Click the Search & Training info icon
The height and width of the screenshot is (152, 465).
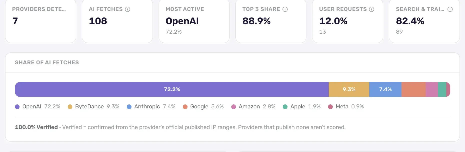click(x=450, y=9)
